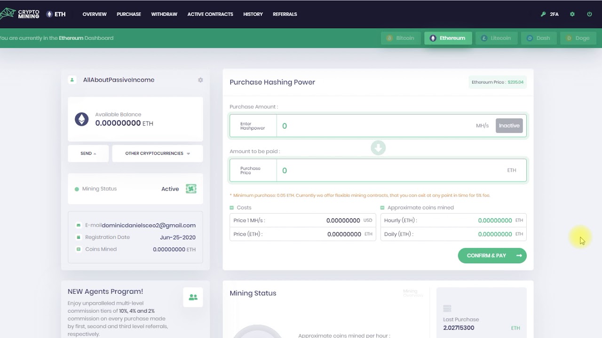The image size is (602, 338).
Task: Open settings gear in top navbar
Action: [x=572, y=14]
